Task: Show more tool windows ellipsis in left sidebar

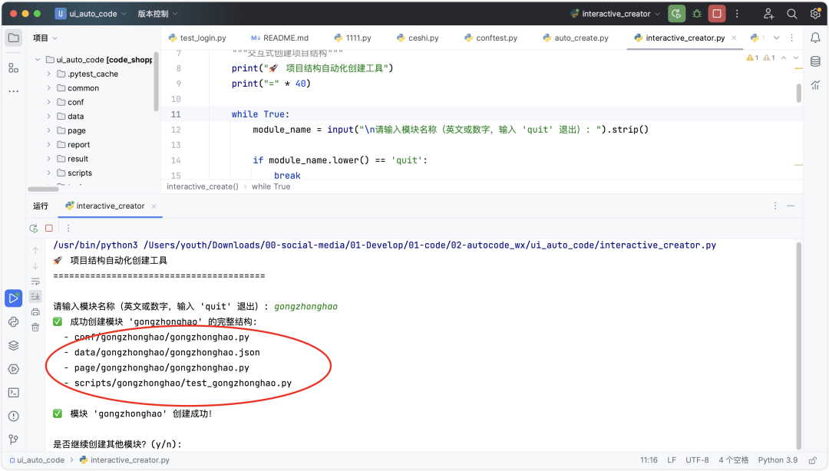Action: (14, 91)
